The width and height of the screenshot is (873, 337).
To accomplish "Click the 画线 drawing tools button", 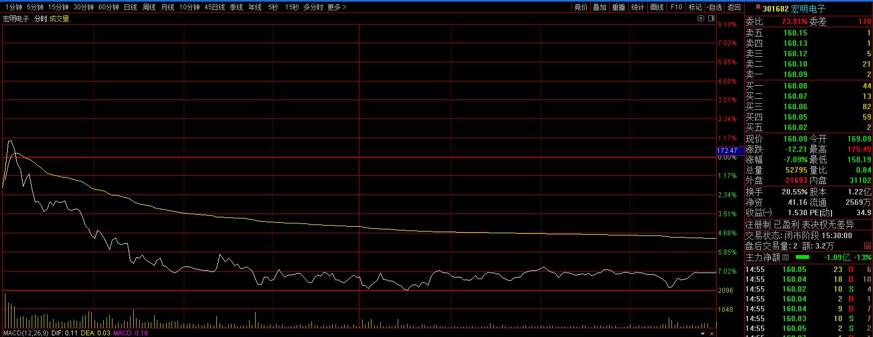I will click(657, 7).
